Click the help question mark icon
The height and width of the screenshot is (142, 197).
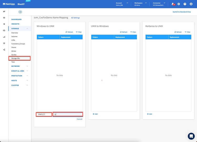click(185, 4)
